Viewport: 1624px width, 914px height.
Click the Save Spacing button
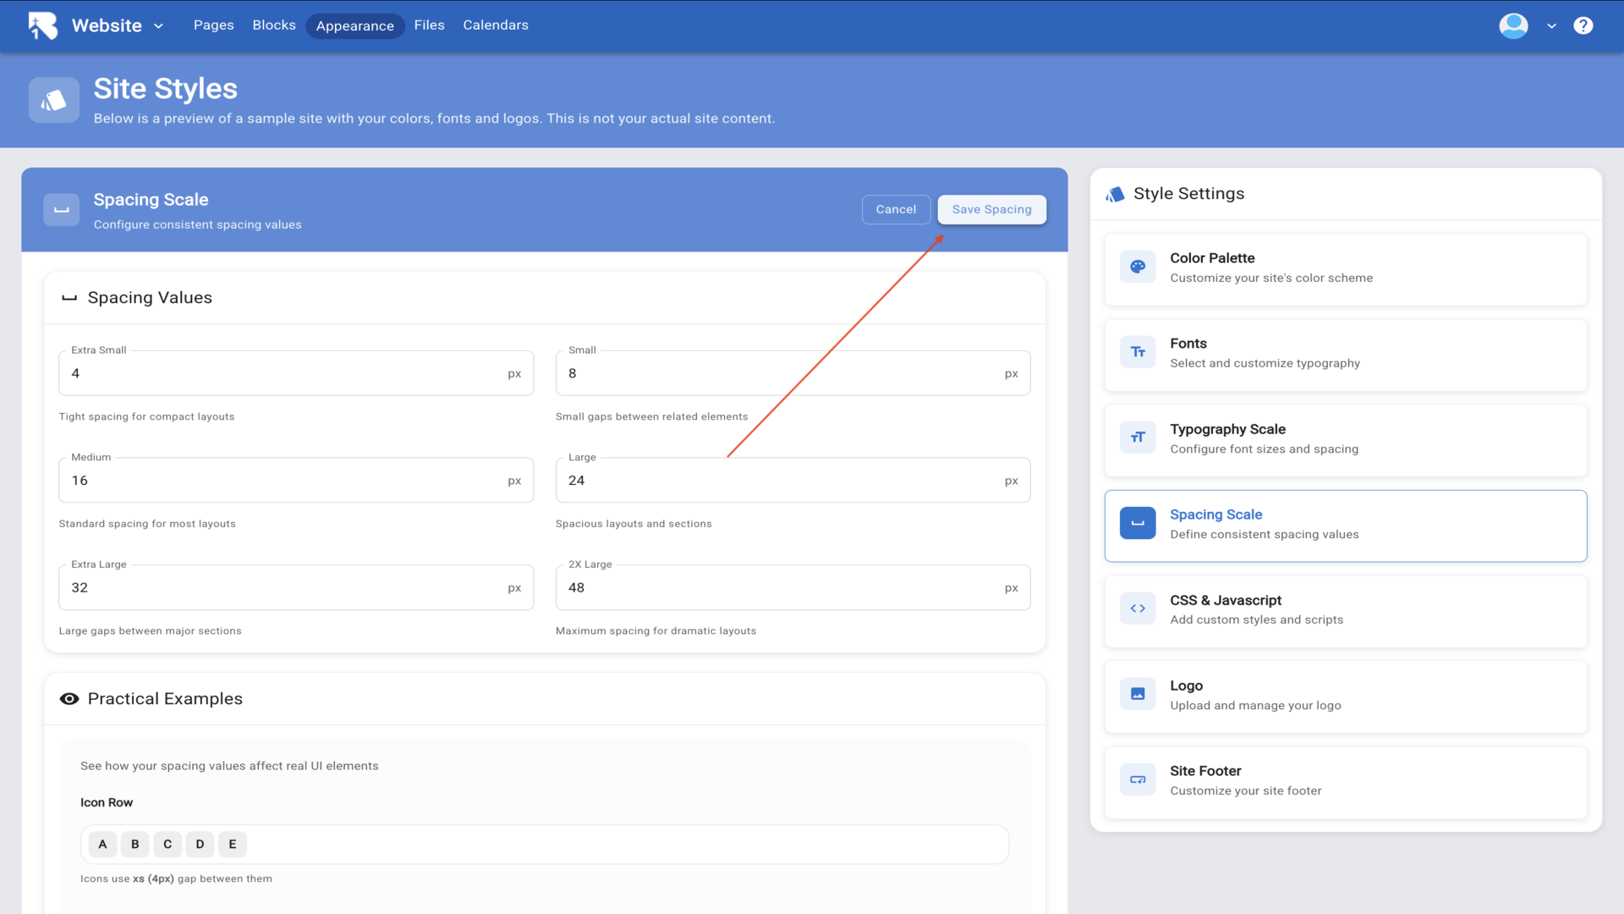point(991,209)
